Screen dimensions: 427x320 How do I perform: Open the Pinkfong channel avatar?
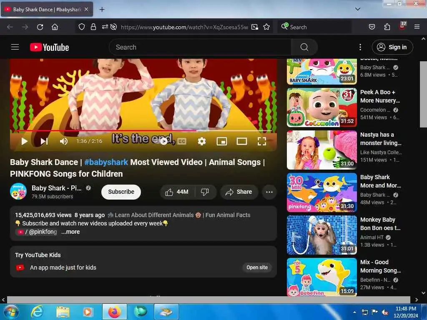click(18, 191)
